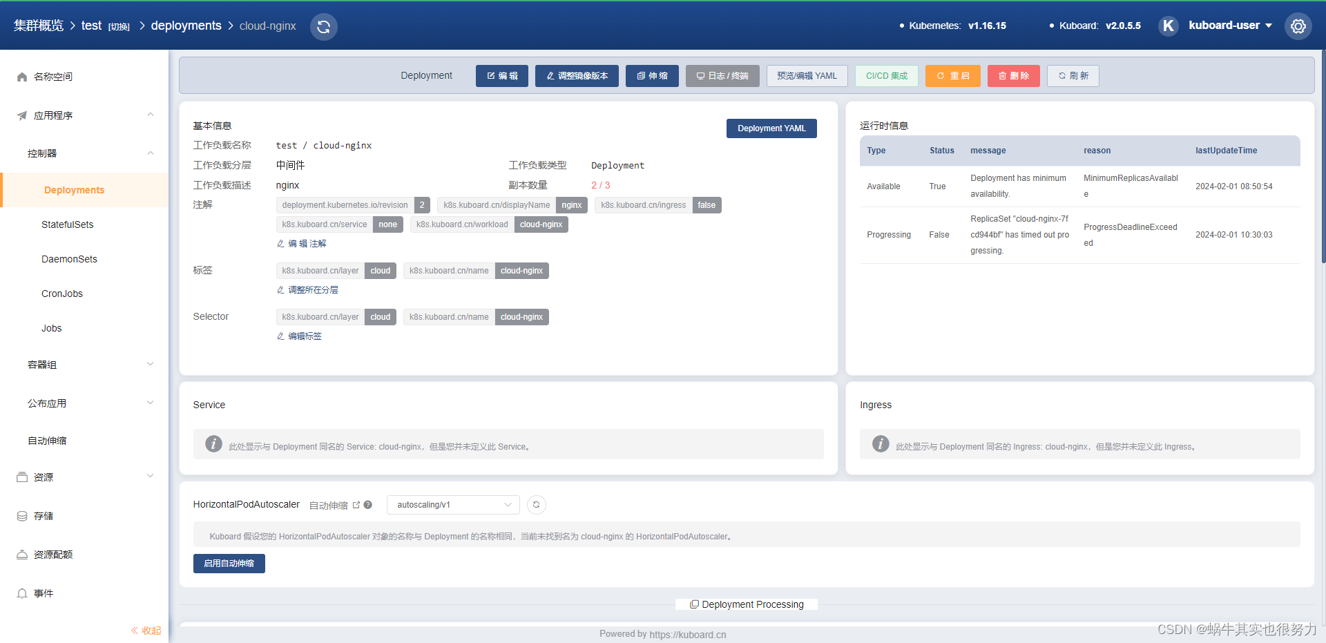
Task: Click the revision annotation tag value 2
Action: click(x=422, y=205)
